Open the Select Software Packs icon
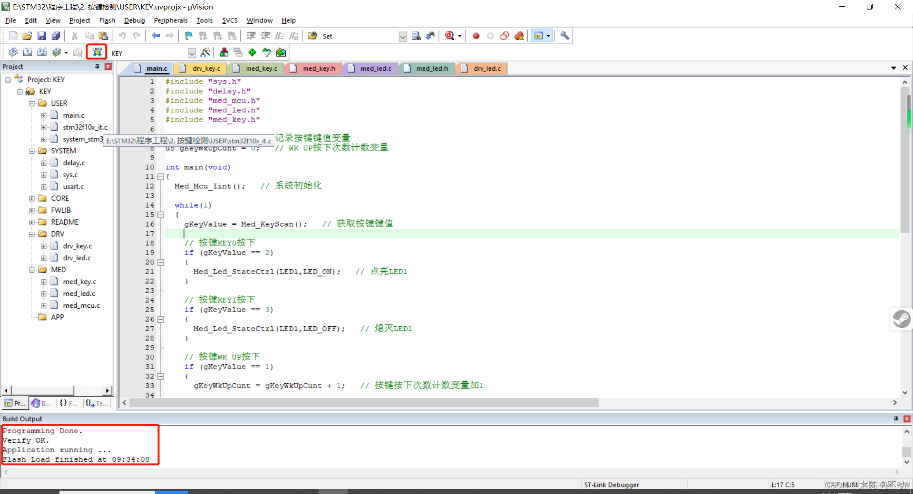913x494 pixels. pyautogui.click(x=267, y=52)
